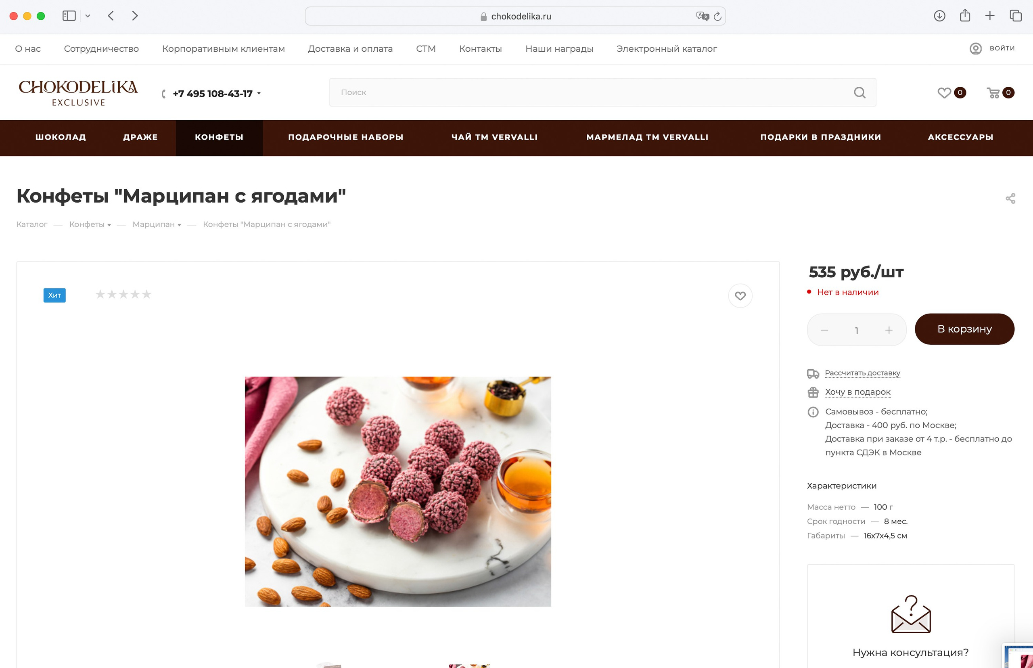The image size is (1033, 668).
Task: Increase quantity with the plus button
Action: click(x=888, y=331)
